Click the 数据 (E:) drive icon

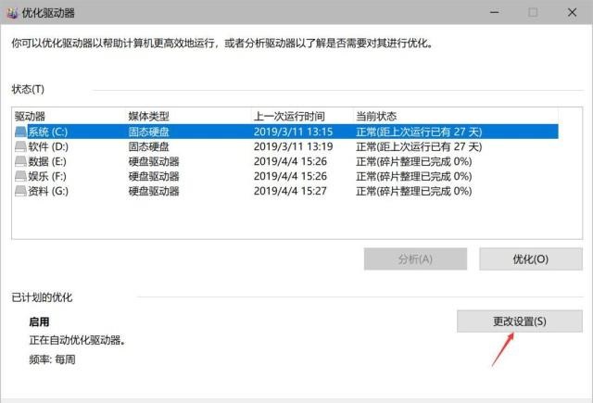[20, 161]
